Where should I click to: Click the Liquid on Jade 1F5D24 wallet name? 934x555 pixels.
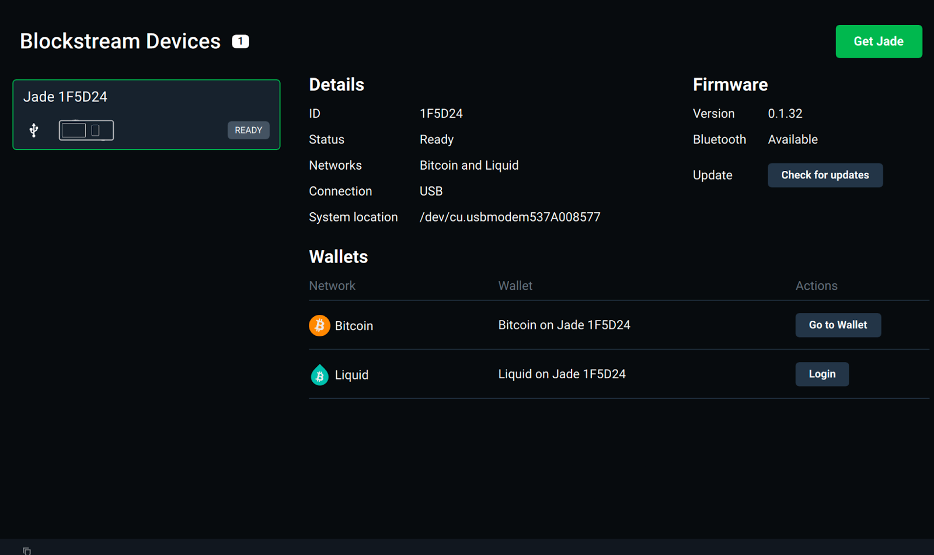tap(562, 374)
